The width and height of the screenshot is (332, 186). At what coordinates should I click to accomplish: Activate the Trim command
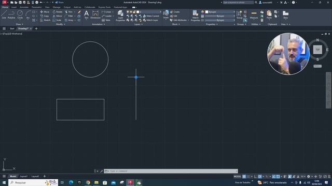(x=69, y=12)
